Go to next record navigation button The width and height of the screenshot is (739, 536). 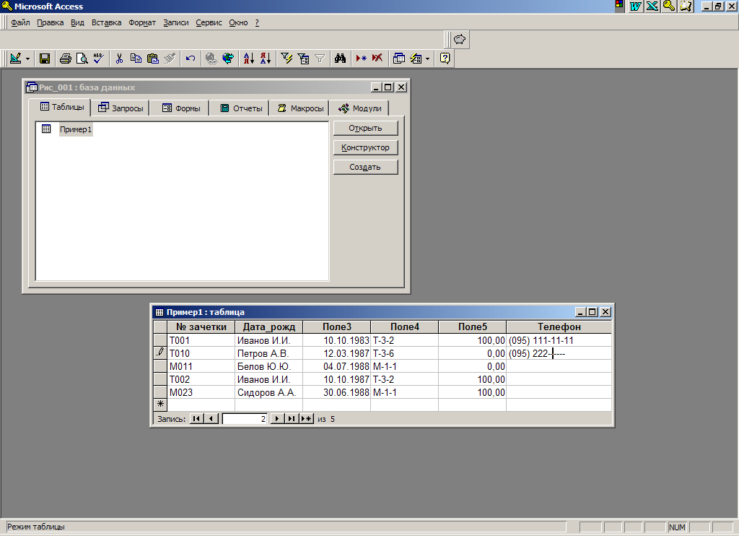[277, 418]
